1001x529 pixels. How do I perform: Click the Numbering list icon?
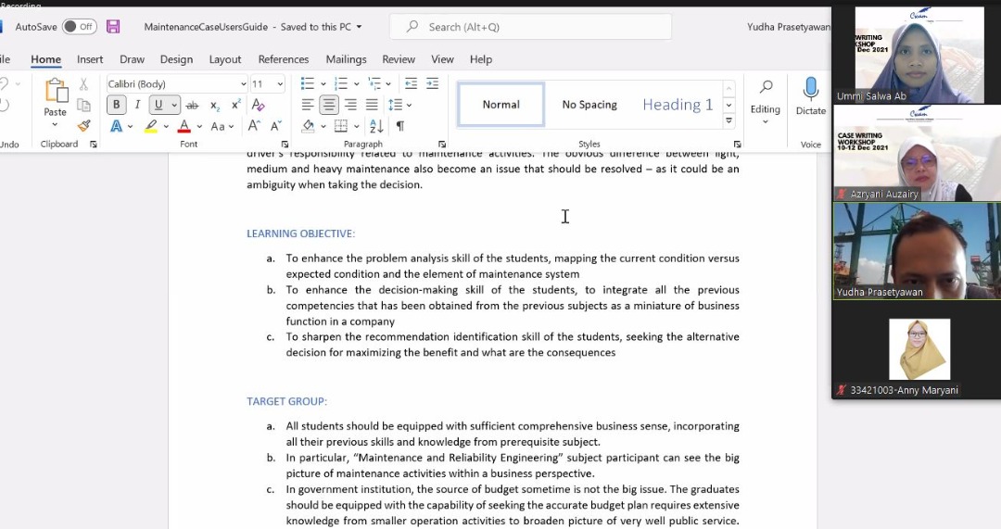coord(341,83)
